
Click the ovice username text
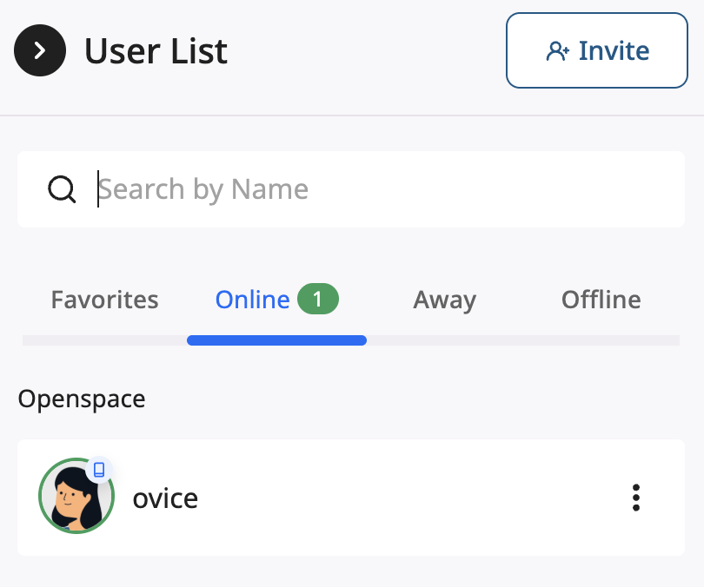(x=165, y=497)
